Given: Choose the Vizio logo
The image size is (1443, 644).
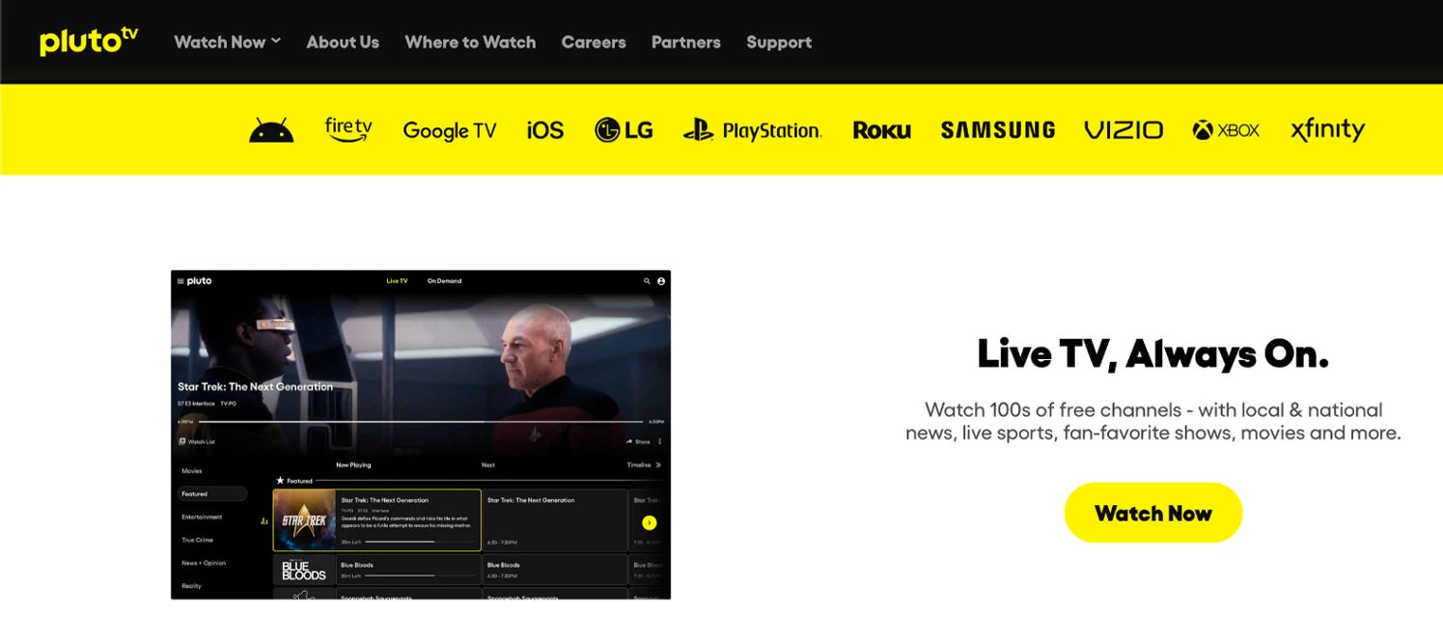Looking at the screenshot, I should 1124,130.
